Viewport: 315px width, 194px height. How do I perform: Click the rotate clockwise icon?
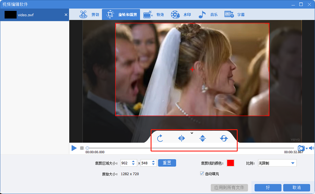click(160, 139)
